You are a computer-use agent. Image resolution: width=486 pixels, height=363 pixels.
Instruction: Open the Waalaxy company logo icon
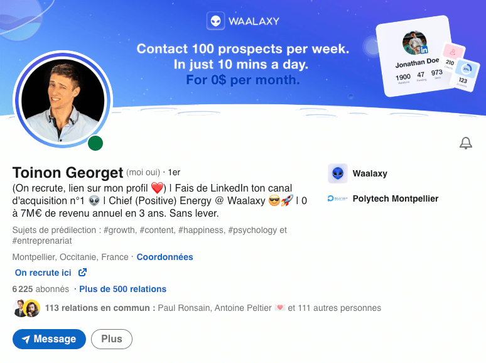tap(338, 173)
